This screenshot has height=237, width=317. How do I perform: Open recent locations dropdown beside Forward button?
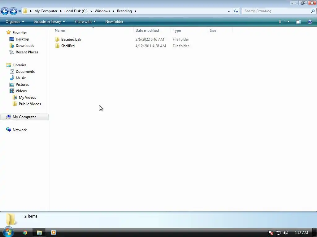coord(20,11)
